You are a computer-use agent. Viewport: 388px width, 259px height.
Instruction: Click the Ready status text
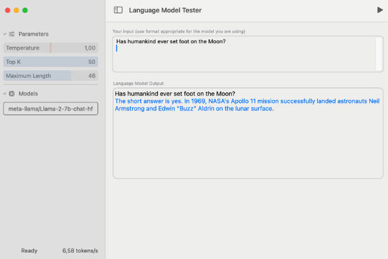[29, 251]
